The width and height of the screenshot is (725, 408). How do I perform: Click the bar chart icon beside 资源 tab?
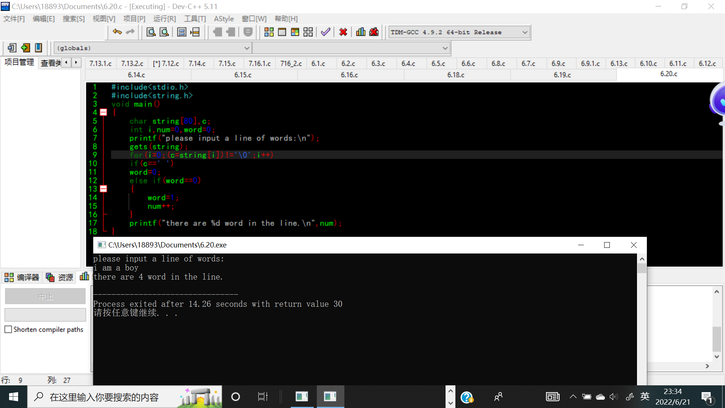click(x=84, y=277)
